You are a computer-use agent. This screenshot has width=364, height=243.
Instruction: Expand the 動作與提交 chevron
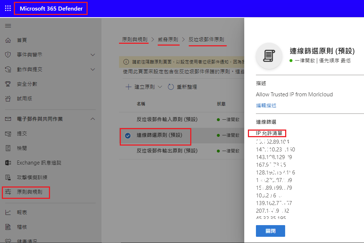tap(93, 70)
